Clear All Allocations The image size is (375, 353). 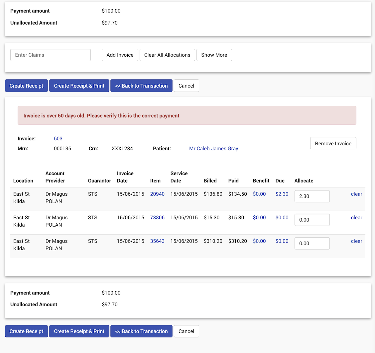click(x=167, y=55)
